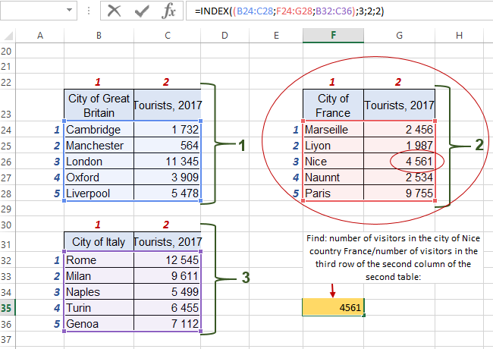Viewport: 493px width, 349px height.
Task: Click the City of Great Britain header
Action: pyautogui.click(x=99, y=105)
